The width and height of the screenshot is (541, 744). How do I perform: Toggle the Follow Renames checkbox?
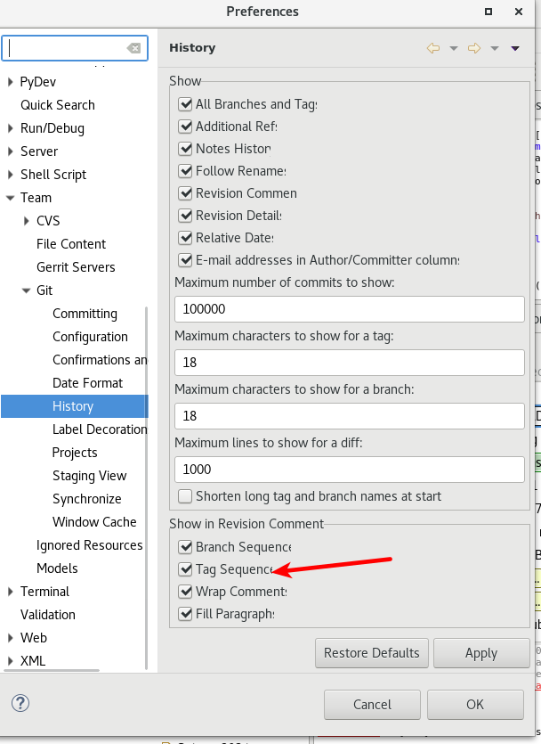tap(185, 171)
